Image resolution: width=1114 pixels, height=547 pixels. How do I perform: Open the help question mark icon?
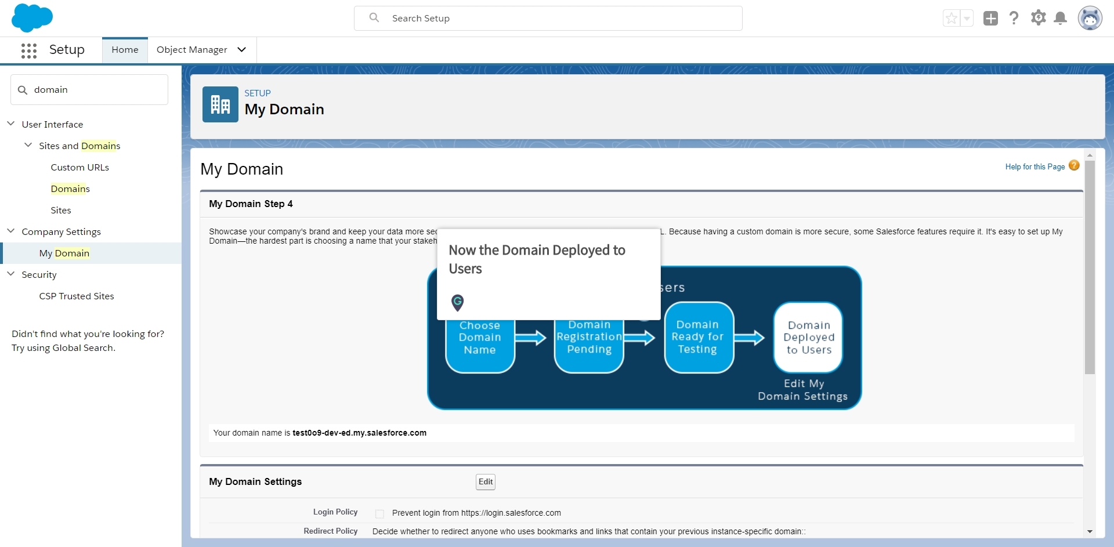pos(1014,18)
